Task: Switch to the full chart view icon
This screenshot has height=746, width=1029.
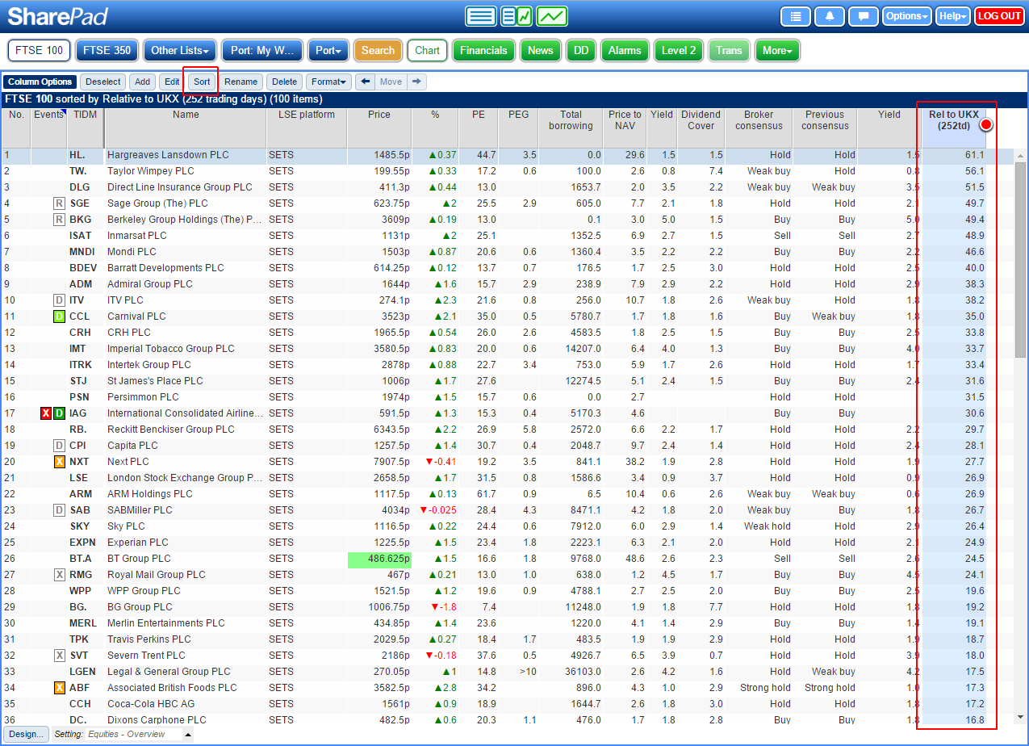Action: tap(552, 16)
